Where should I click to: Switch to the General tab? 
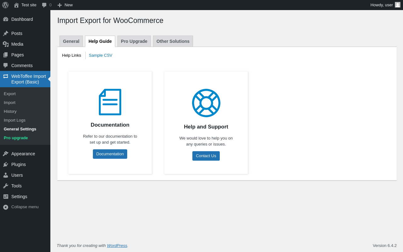click(x=71, y=41)
